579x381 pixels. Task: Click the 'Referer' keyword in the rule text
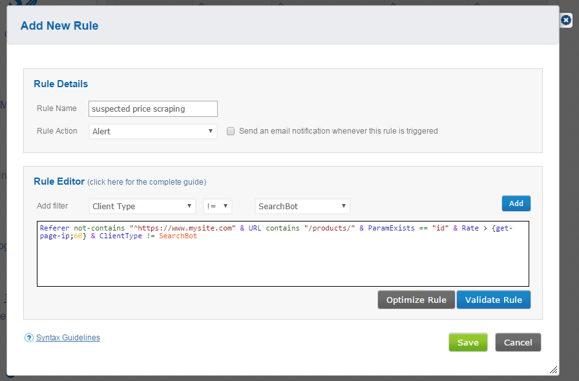click(55, 228)
